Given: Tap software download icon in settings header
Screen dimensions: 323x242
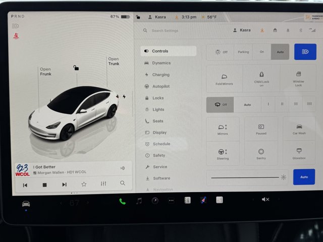Looking at the screenshot, I should [x=262, y=30].
